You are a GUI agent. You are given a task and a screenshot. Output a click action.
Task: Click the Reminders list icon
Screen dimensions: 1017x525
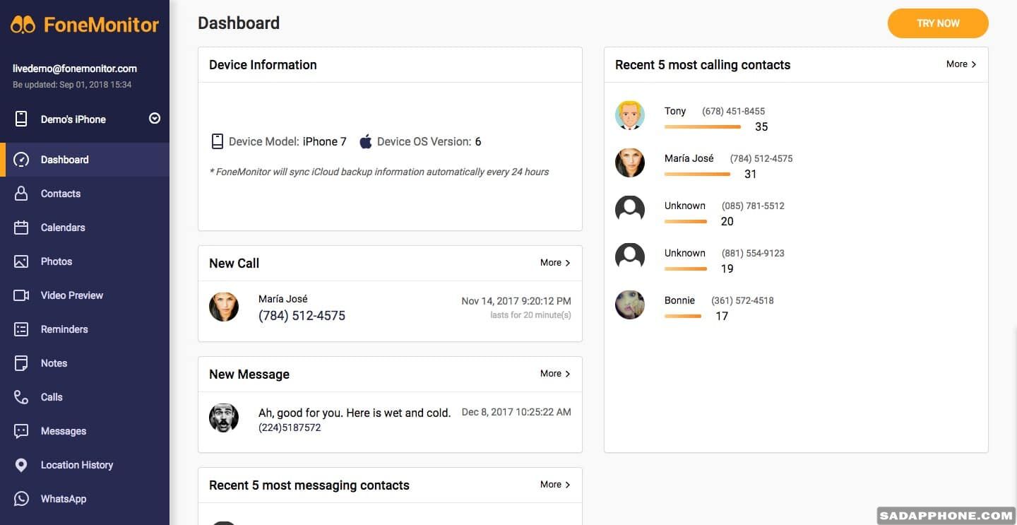[21, 329]
